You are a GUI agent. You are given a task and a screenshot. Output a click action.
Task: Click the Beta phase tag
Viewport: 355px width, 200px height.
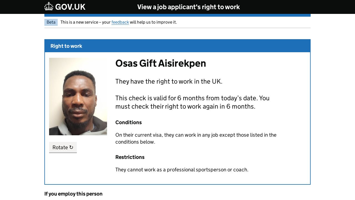coord(51,22)
